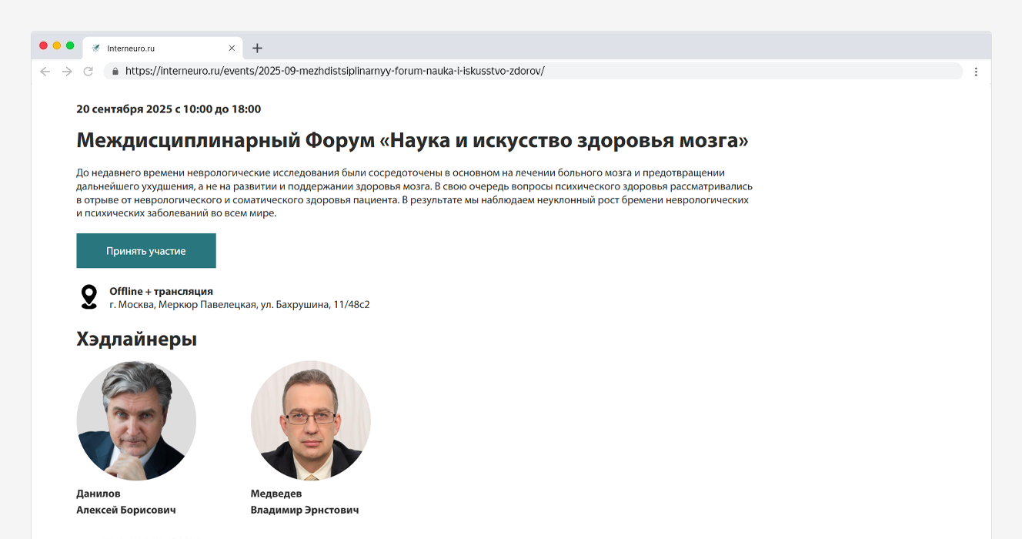Viewport: 1022px width, 539px height.
Task: Click the Принять участие button
Action: point(145,250)
